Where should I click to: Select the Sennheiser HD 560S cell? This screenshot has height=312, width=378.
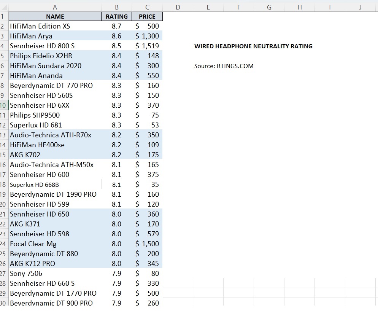tap(55, 95)
